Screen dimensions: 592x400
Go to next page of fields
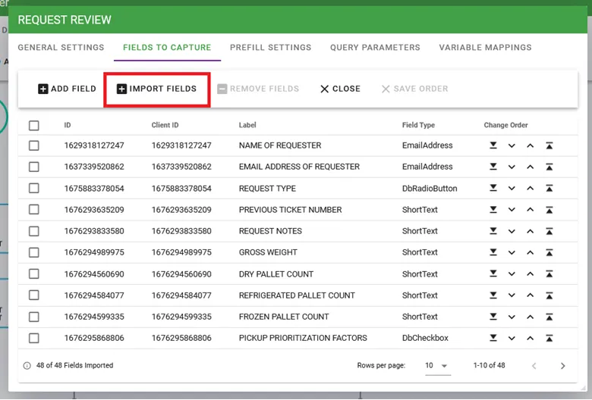562,366
